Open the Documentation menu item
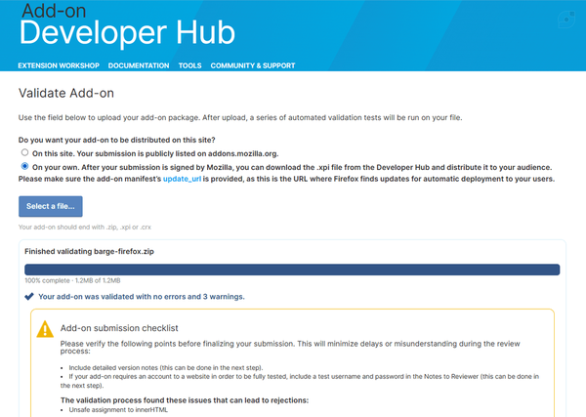 [x=139, y=65]
